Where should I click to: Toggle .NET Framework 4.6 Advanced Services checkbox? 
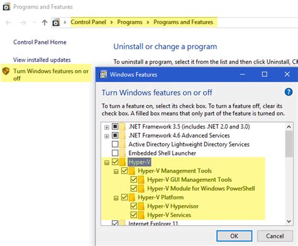click(115, 135)
